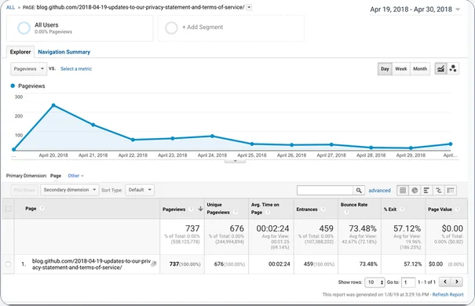This screenshot has height=306, width=475.
Task: Click the Pageviews sort arrow
Action: [x=200, y=209]
